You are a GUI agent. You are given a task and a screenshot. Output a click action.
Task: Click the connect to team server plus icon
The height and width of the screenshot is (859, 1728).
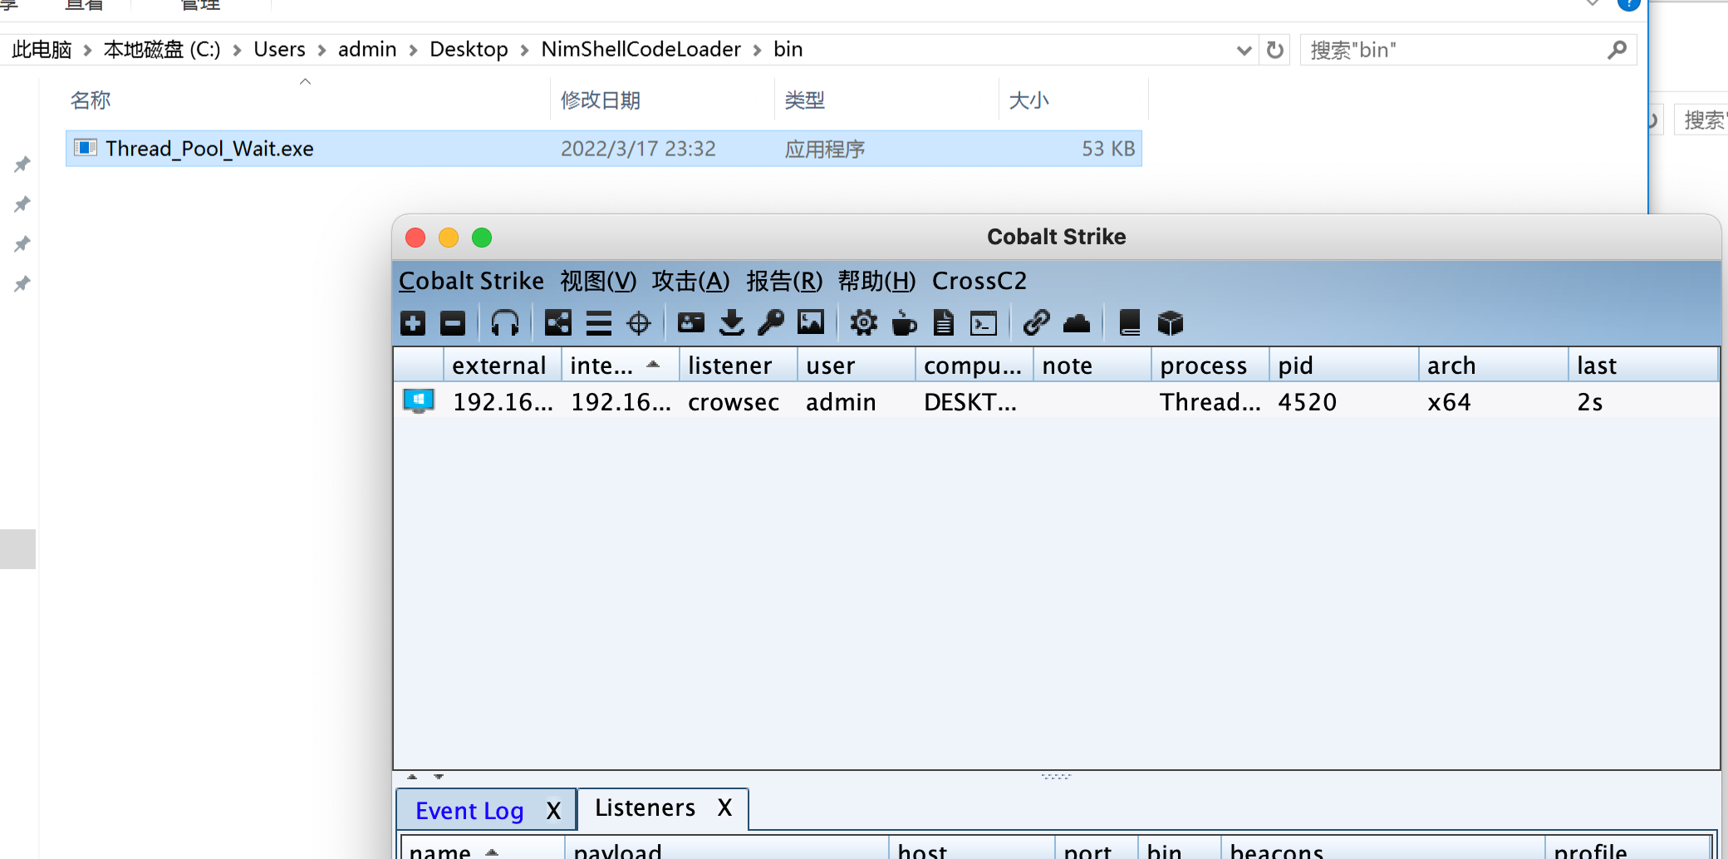pos(413,323)
